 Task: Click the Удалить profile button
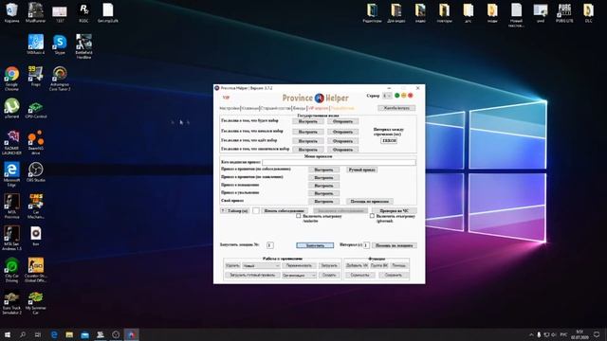[232, 265]
